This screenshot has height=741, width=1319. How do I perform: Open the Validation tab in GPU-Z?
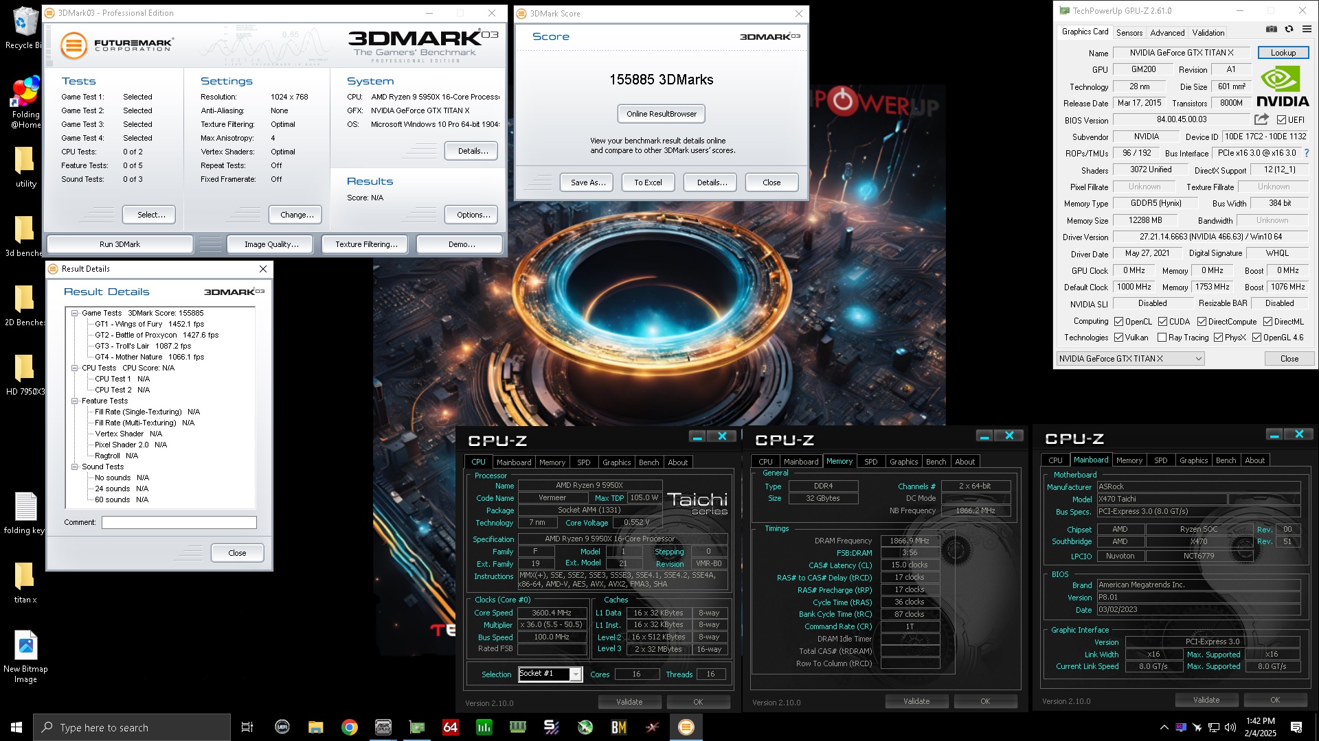coord(1208,32)
